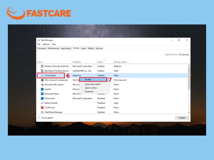This screenshot has height=160, width=214.
Task: Select the iTunesHelper row name
Action: click(x=50, y=75)
